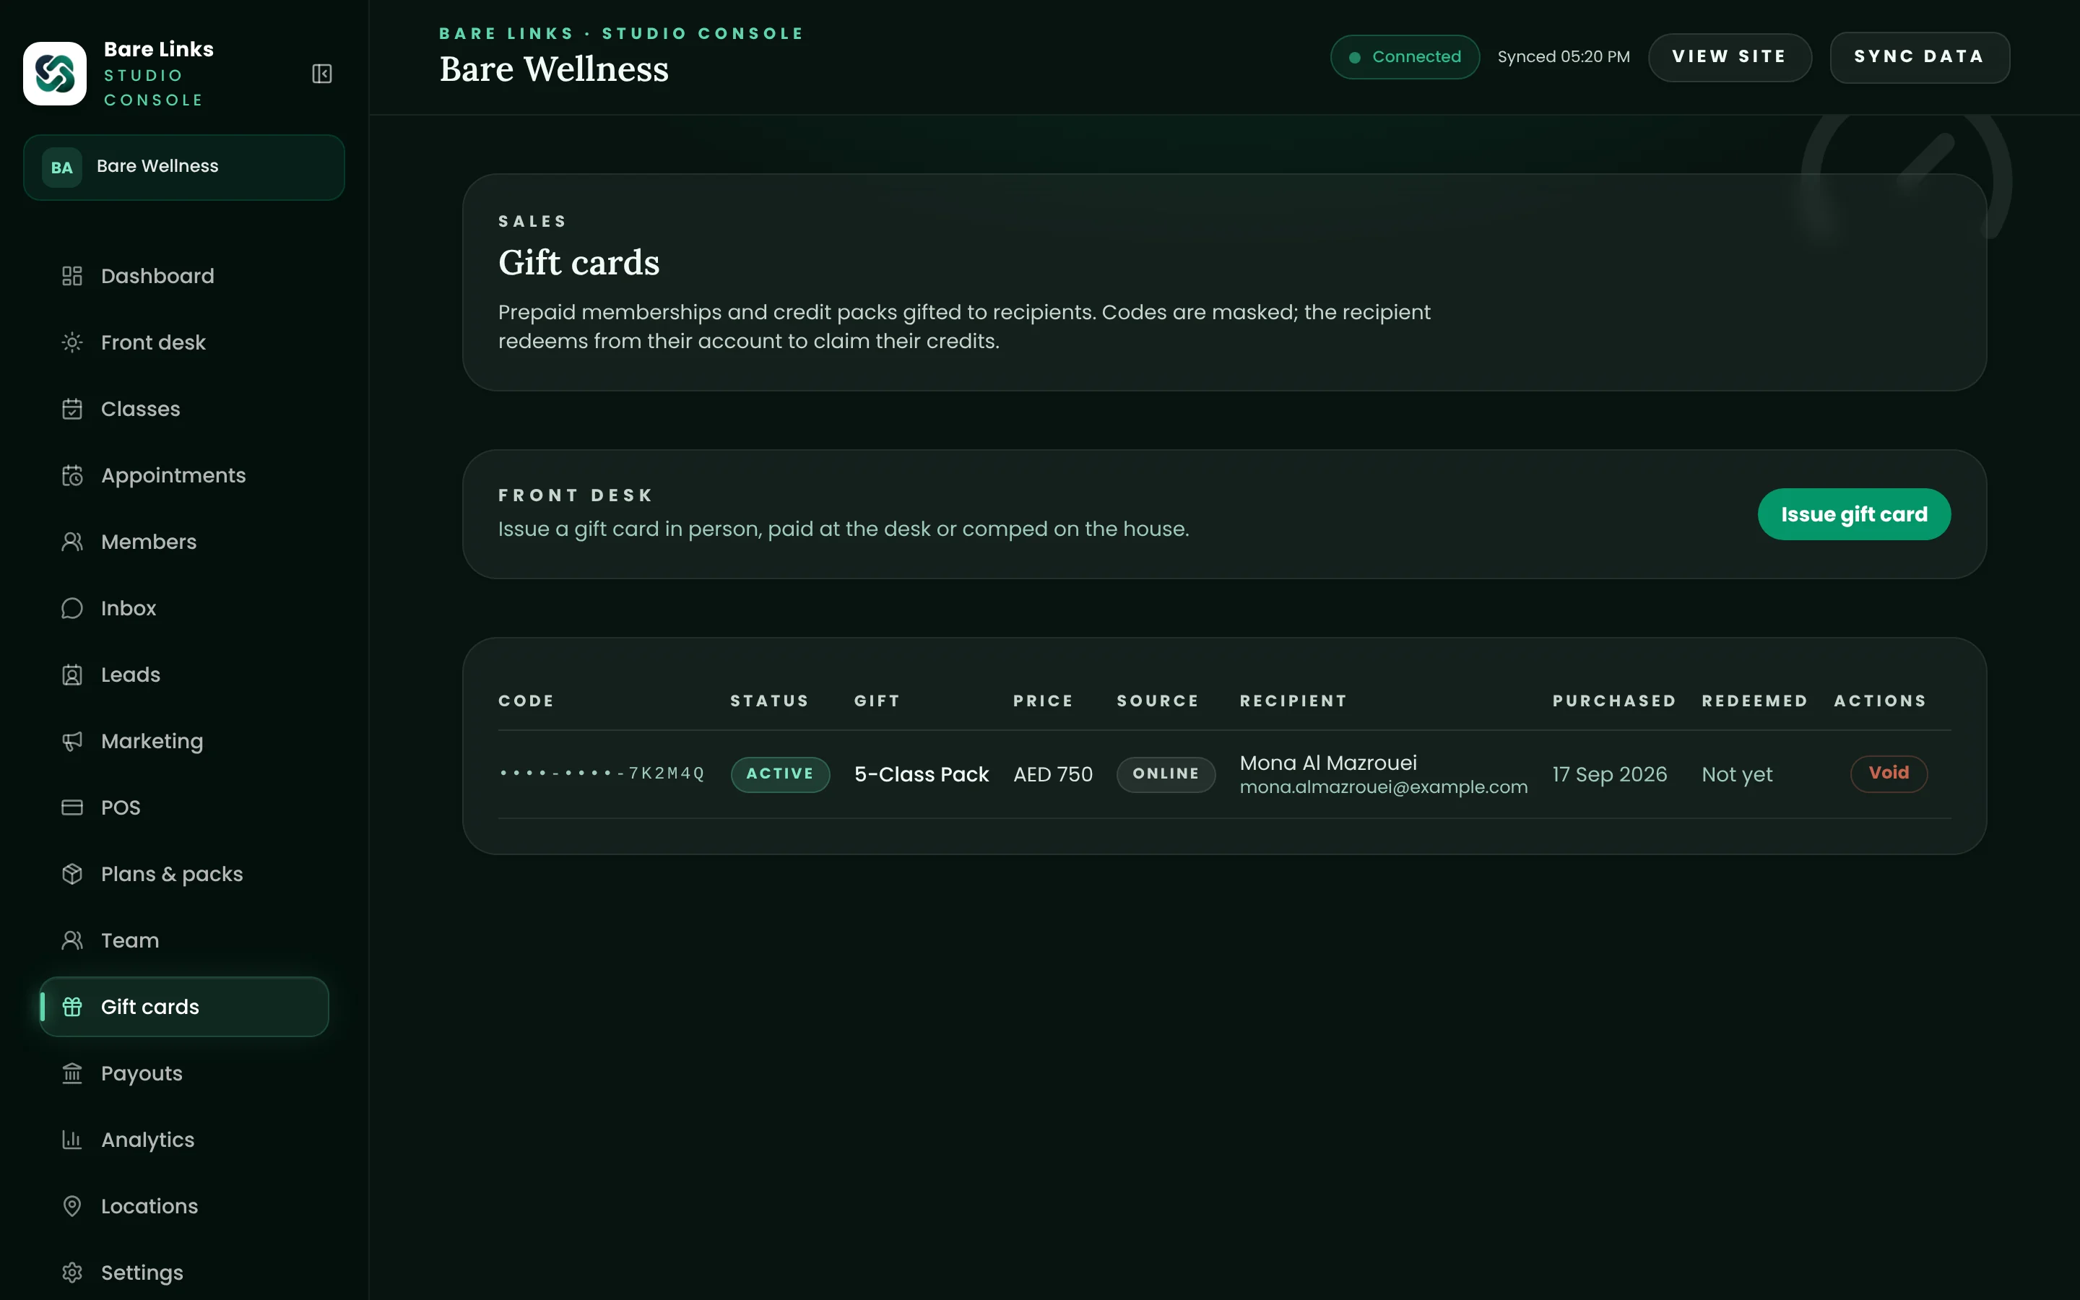Screen dimensions: 2080x1300
Task: Click the CODE column header
Action: click(527, 701)
